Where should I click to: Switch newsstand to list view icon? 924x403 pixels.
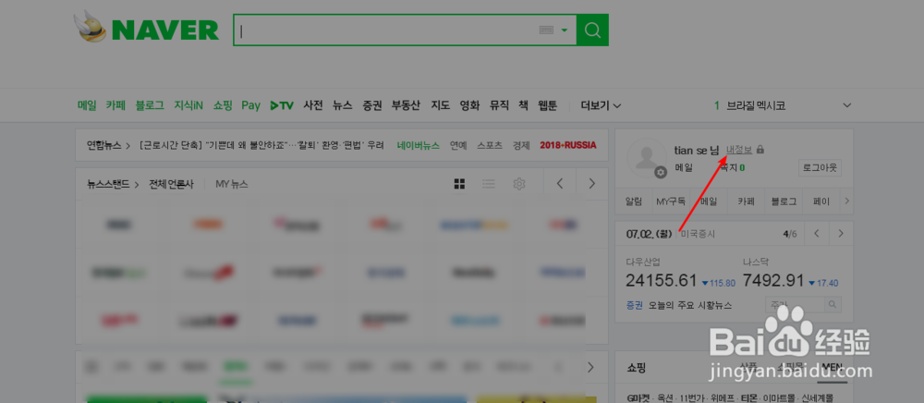[489, 184]
